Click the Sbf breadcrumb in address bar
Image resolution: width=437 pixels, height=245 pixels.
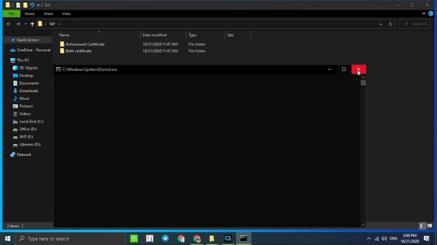[52, 24]
